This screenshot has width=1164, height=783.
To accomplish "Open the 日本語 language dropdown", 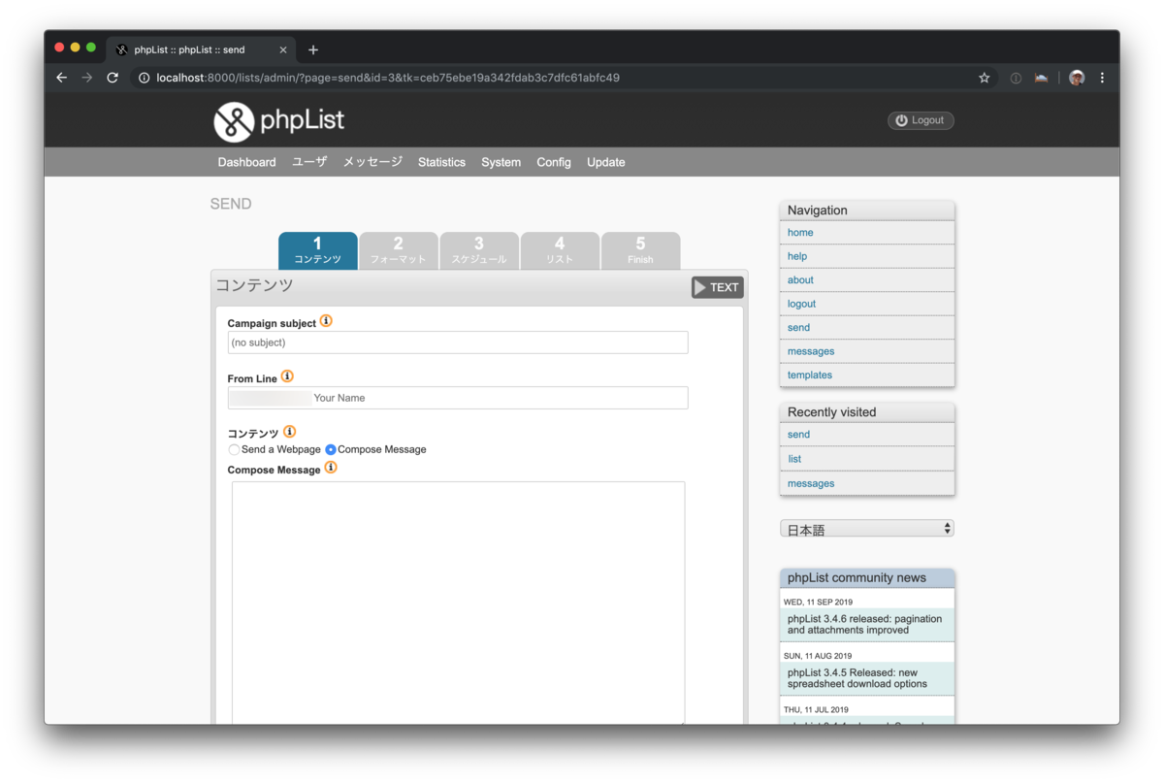I will coord(867,529).
